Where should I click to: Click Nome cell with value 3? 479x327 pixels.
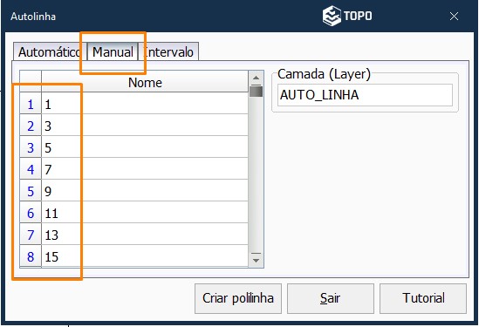[145, 125]
